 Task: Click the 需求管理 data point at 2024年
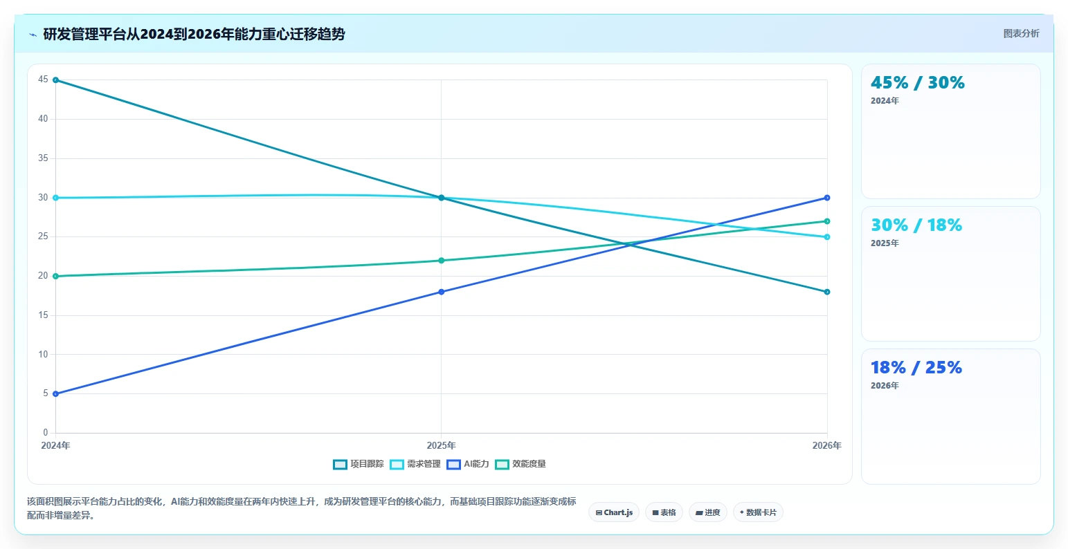click(x=55, y=198)
